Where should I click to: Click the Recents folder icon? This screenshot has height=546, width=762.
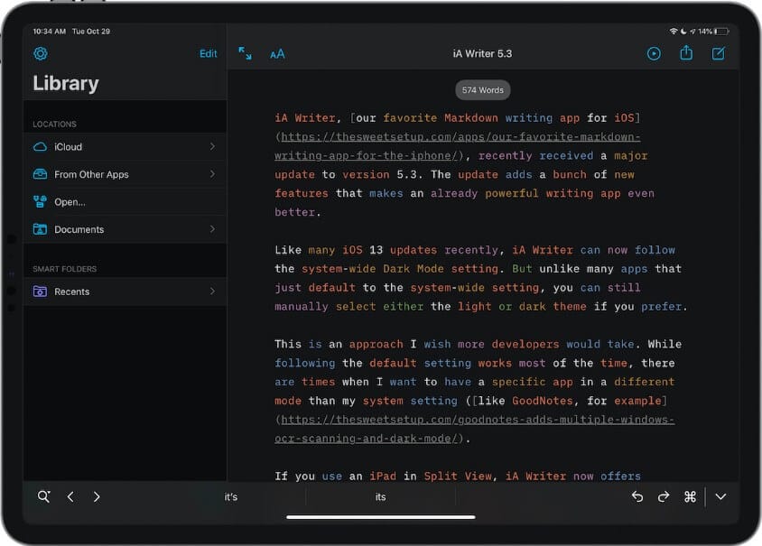pos(40,291)
